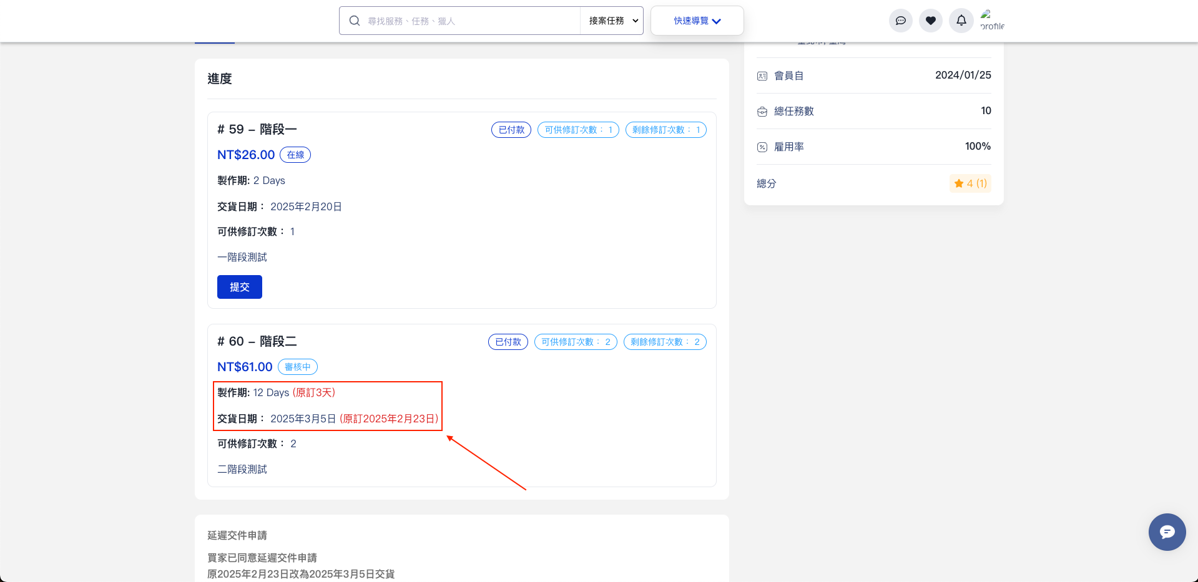Click the magnifier icon in the search bar
Screen dimensions: 1198x582
click(x=354, y=21)
